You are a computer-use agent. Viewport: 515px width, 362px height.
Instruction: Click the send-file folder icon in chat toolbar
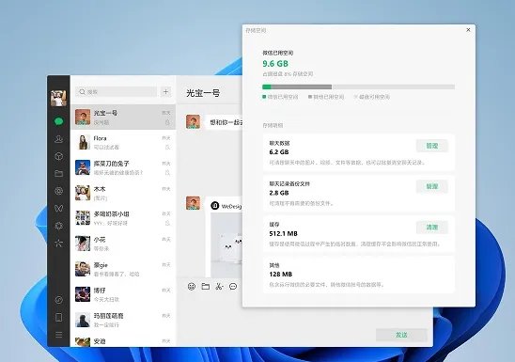click(x=206, y=287)
